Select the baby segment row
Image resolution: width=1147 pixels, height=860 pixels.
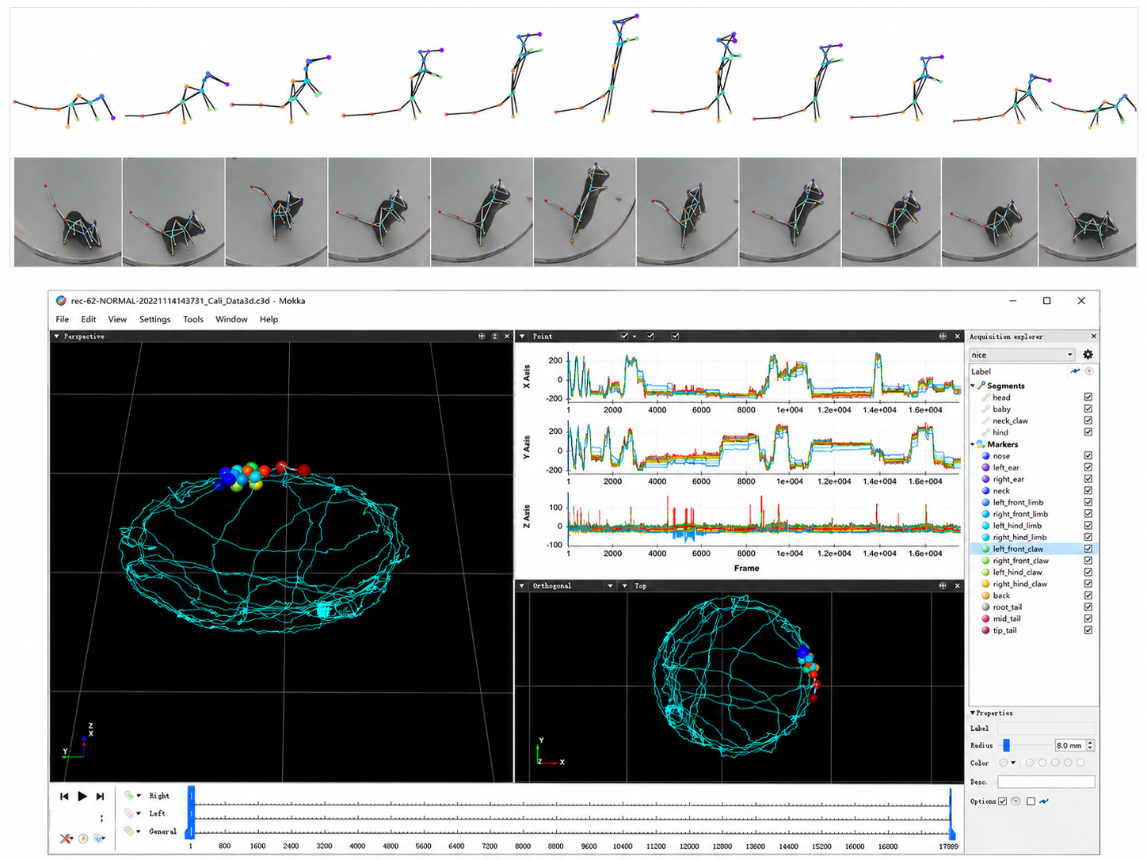coord(1034,409)
